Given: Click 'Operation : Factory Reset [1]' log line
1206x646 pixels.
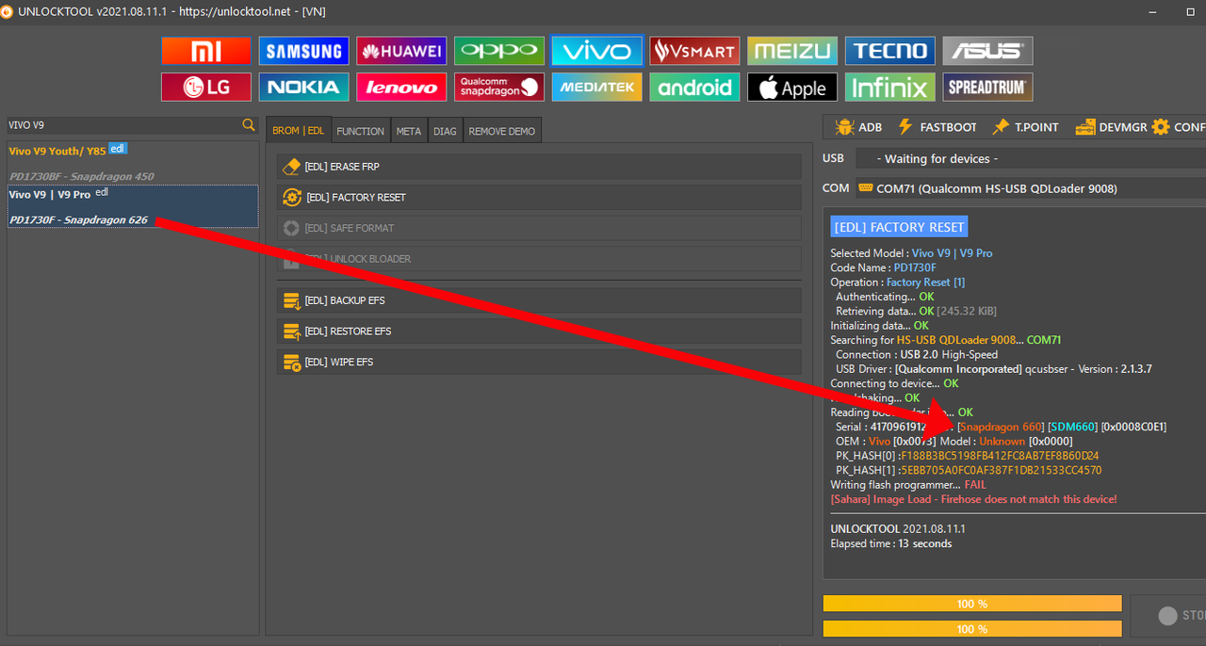Looking at the screenshot, I should (x=898, y=282).
